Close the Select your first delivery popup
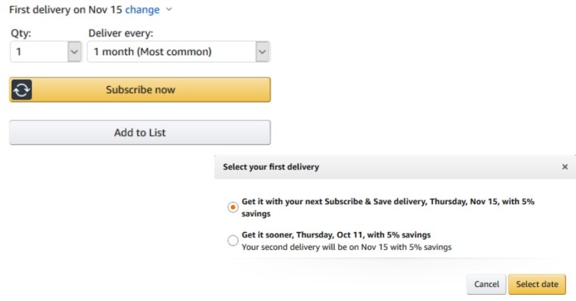The image size is (576, 301). click(565, 167)
